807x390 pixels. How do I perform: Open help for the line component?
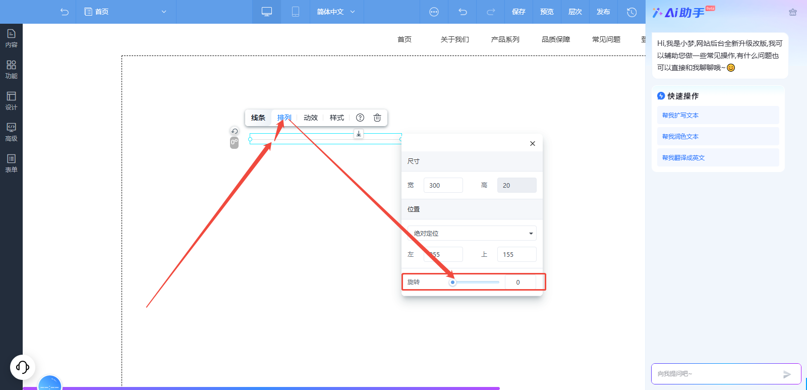360,118
